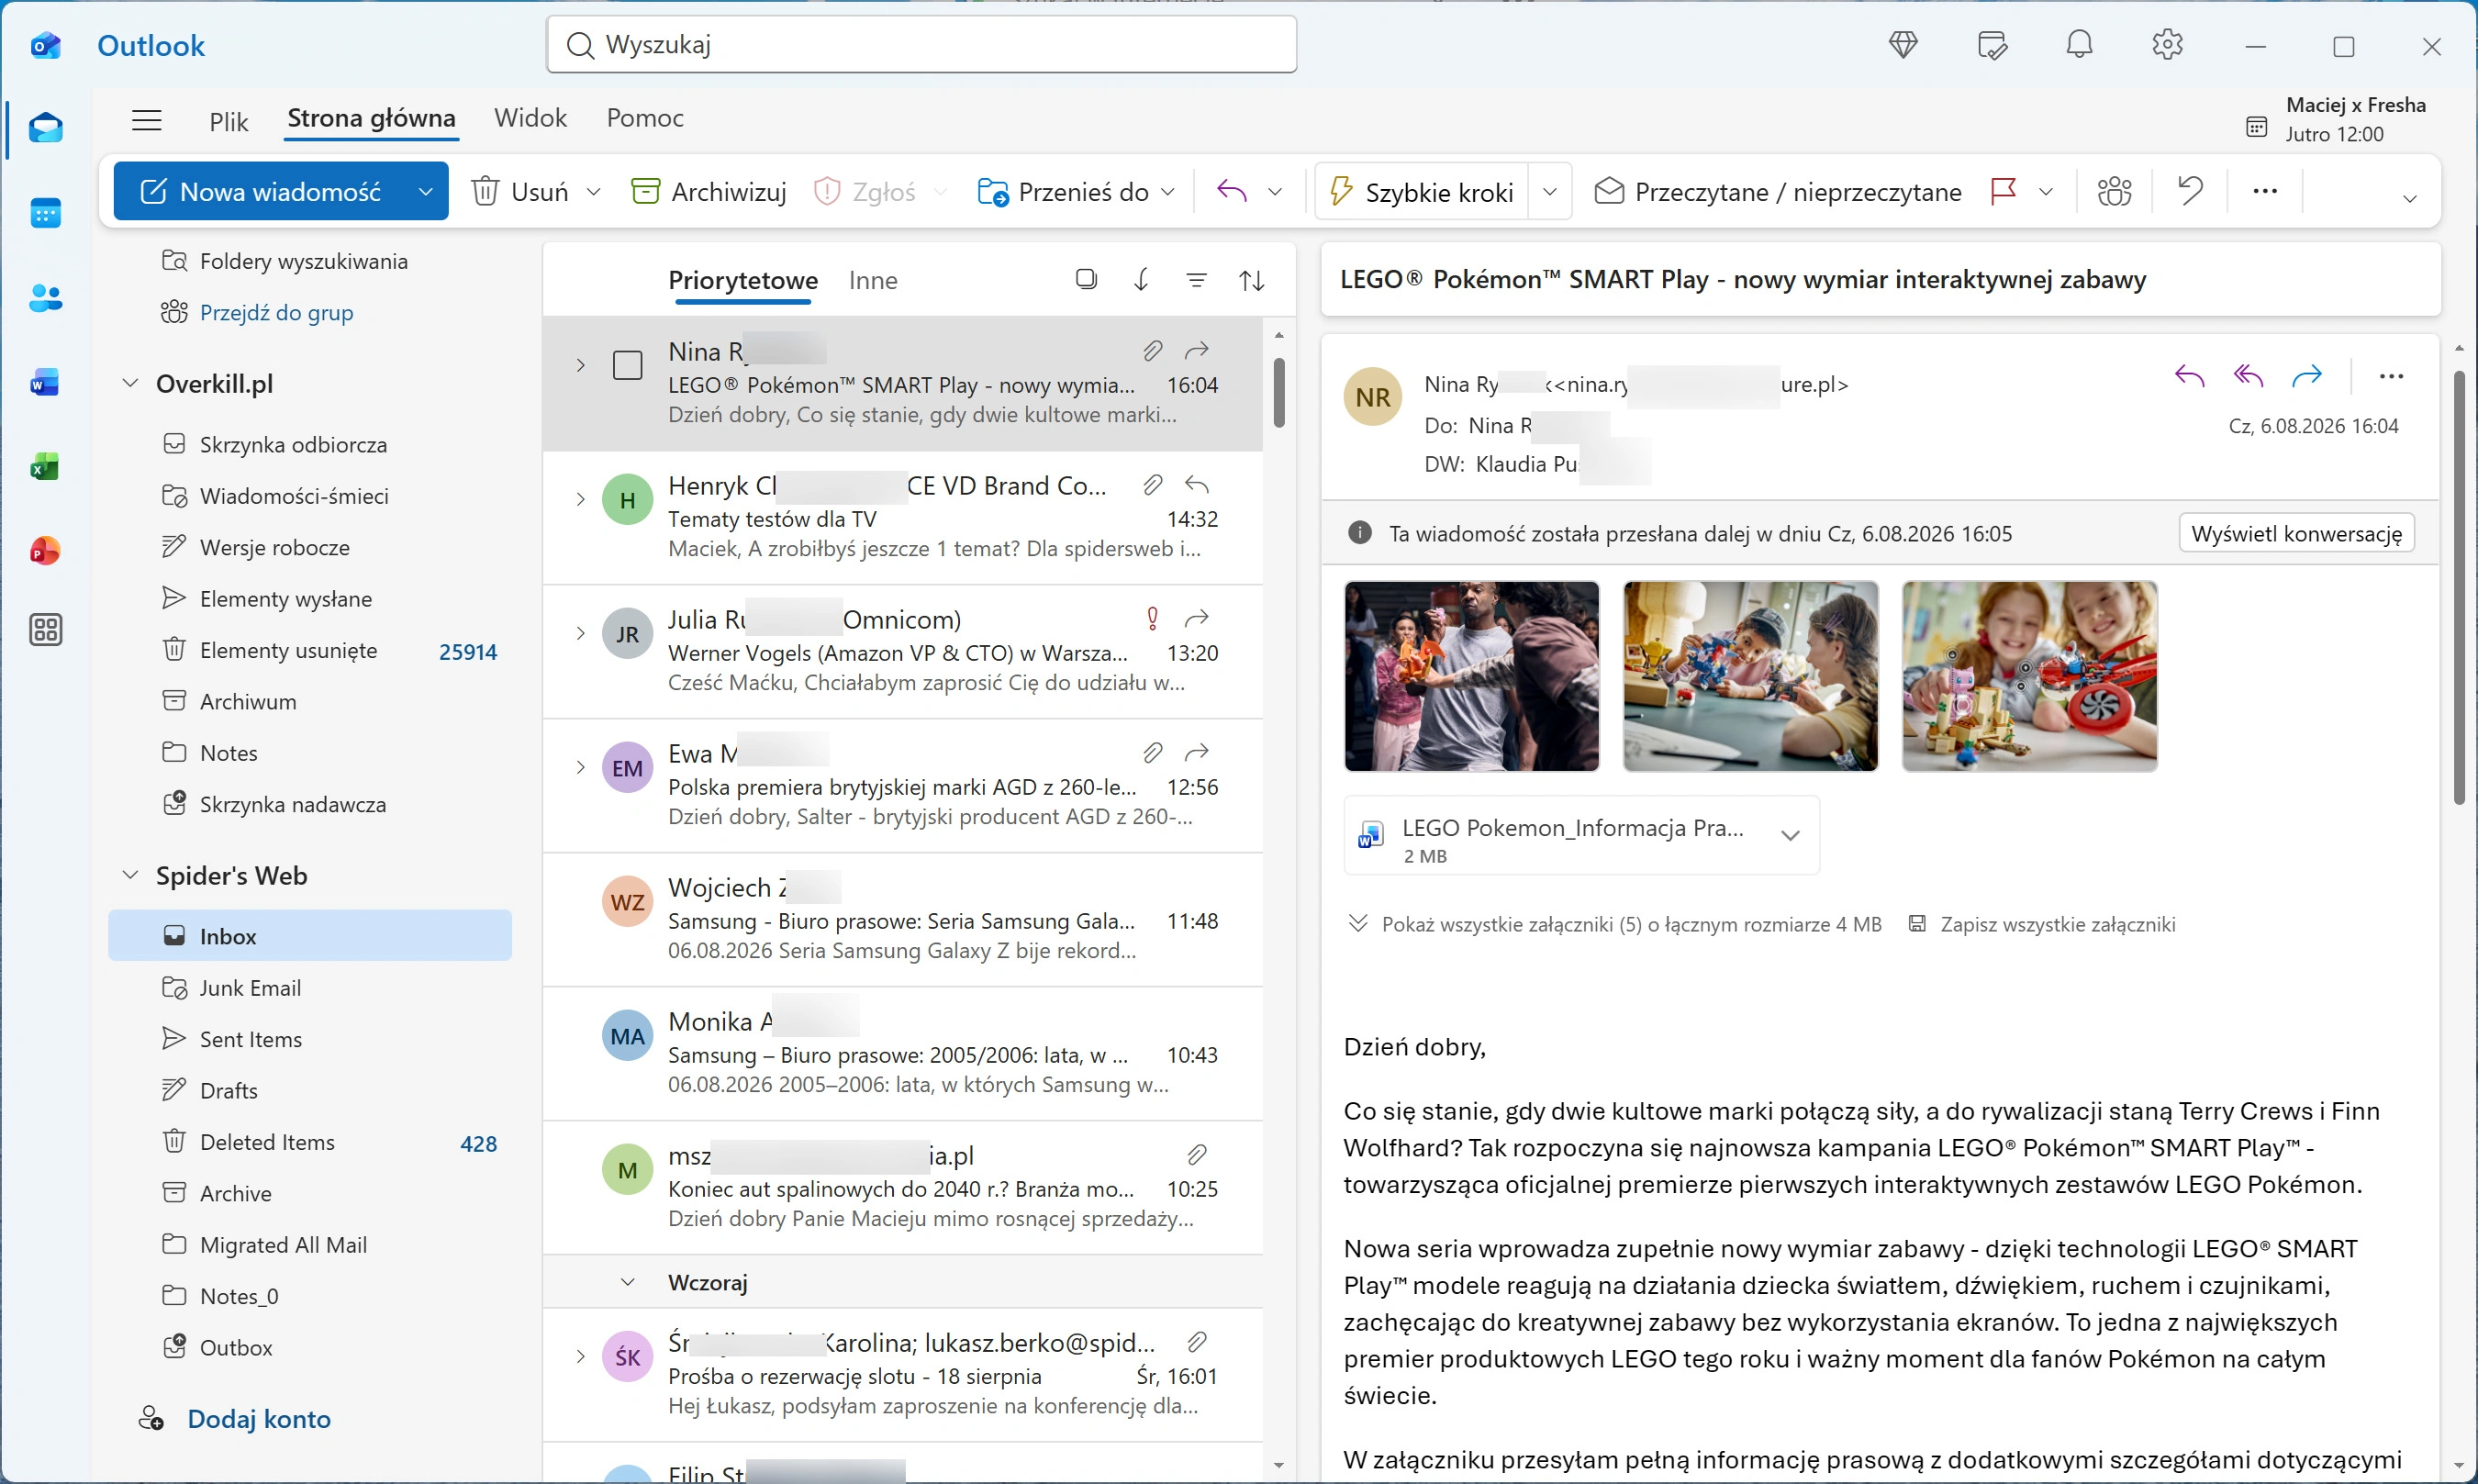This screenshot has width=2478, height=1484.
Task: Tick the checkbox on the LEGO Pokémon message
Action: (627, 365)
